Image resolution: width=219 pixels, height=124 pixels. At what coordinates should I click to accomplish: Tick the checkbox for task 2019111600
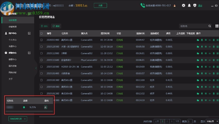(x=41, y=60)
